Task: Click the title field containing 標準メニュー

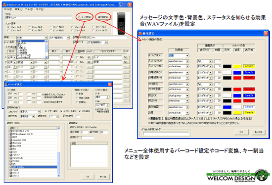Action: pos(39,17)
